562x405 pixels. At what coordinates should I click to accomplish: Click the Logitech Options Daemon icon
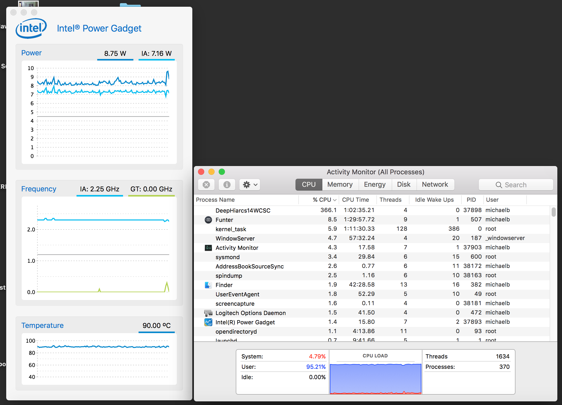pos(208,313)
